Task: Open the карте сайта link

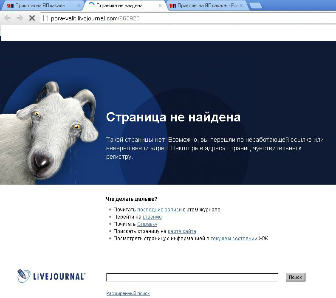Action: coord(182,231)
